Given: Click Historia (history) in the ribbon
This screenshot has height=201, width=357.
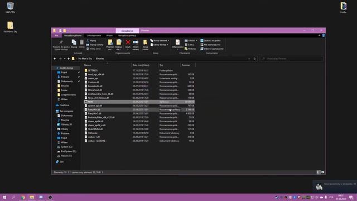Looking at the screenshot, I should tap(190, 49).
